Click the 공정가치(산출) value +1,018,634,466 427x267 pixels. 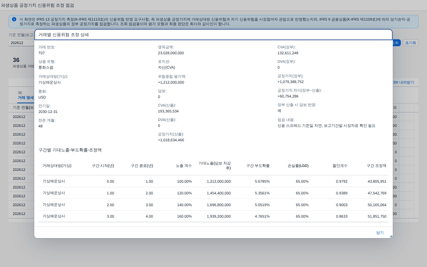click(171, 140)
